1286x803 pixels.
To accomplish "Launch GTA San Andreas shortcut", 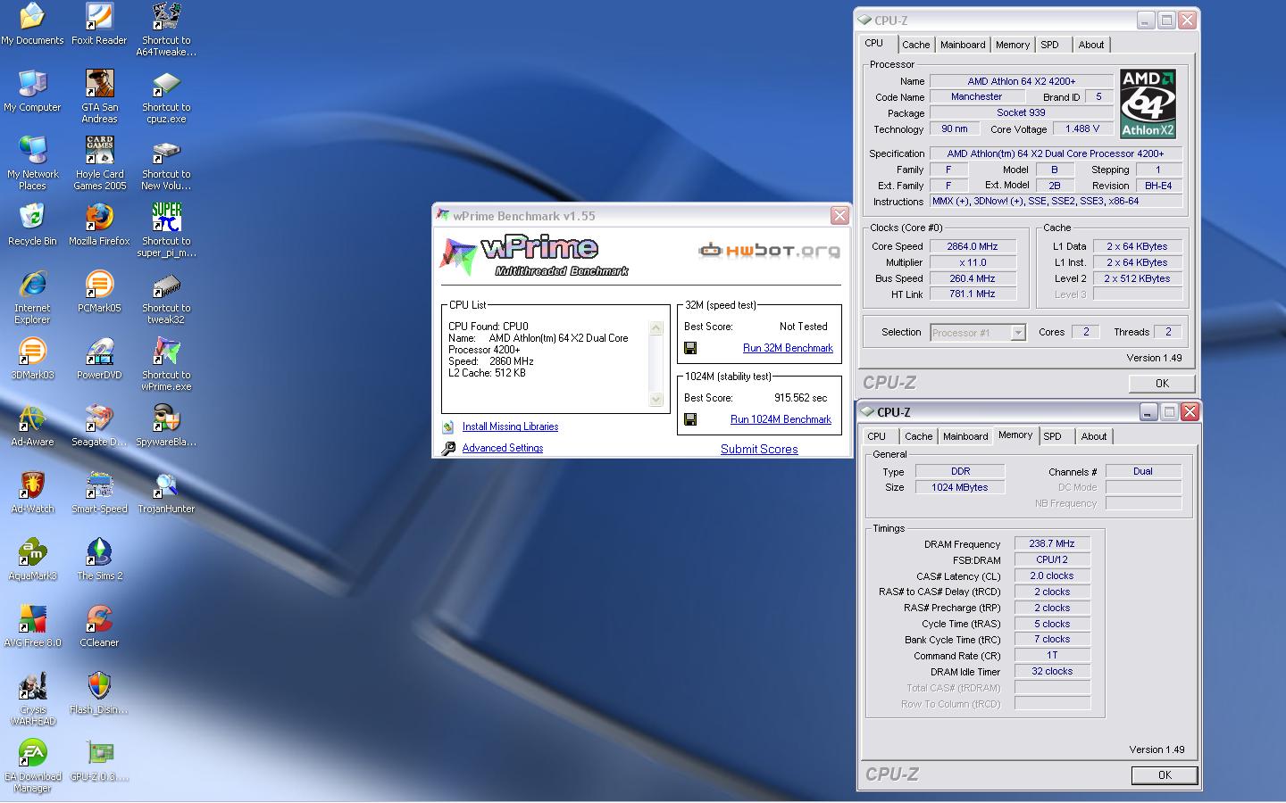I will pos(99,96).
